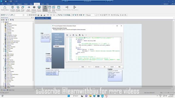Switch to Subject Area explorer tab
Image resolution: width=175 pixels, height=98 pixels.
[11, 90]
